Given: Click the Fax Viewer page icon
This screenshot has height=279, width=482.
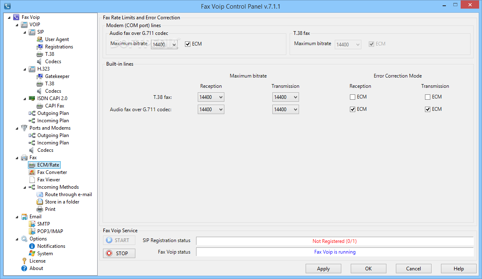Looking at the screenshot, I should click(x=32, y=180).
